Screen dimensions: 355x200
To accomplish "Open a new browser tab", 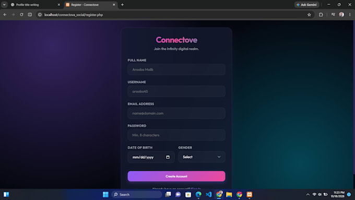I will coord(122,5).
